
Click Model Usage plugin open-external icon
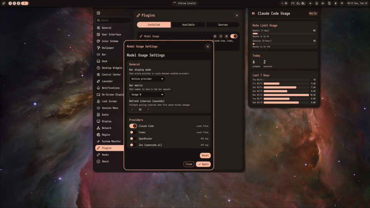(x=220, y=36)
